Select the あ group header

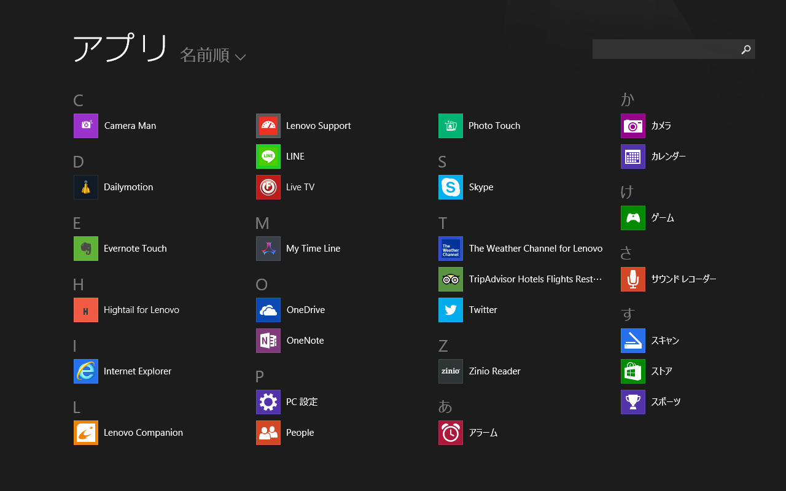point(445,407)
